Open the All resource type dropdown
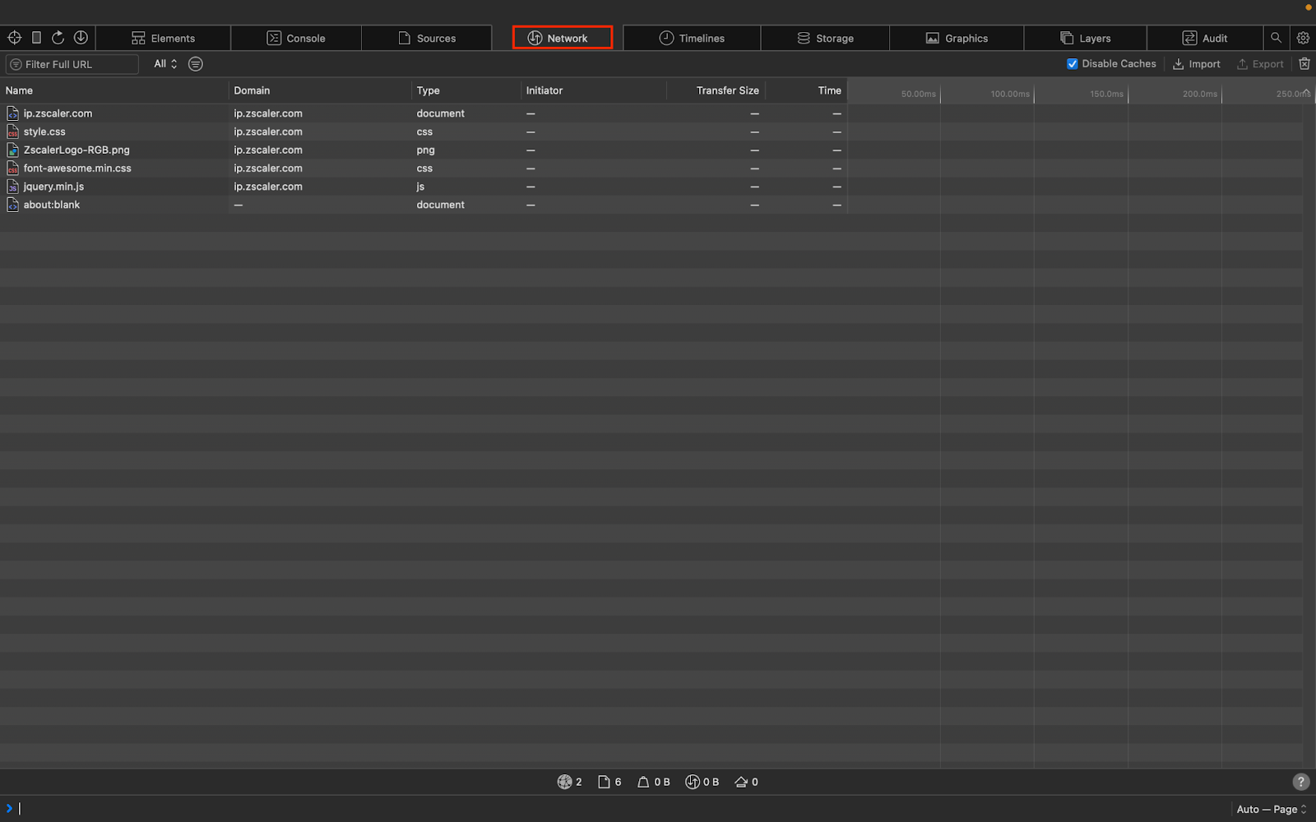Viewport: 1316px width, 822px height. point(164,63)
